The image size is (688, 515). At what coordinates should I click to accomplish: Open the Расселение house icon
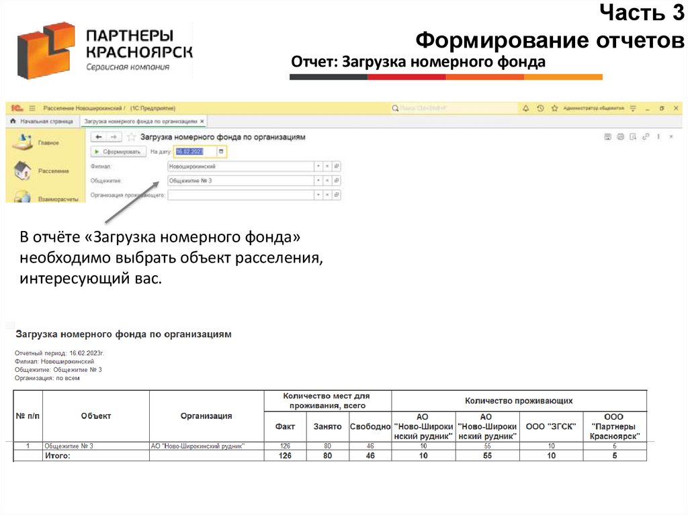point(22,171)
